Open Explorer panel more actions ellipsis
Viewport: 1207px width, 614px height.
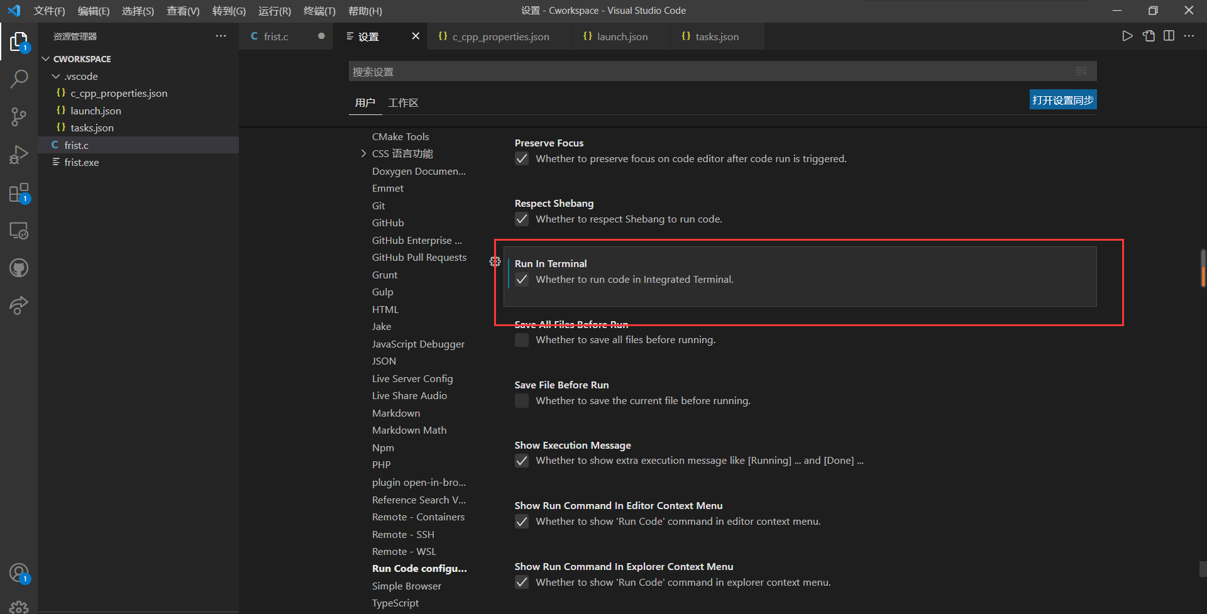click(x=221, y=36)
